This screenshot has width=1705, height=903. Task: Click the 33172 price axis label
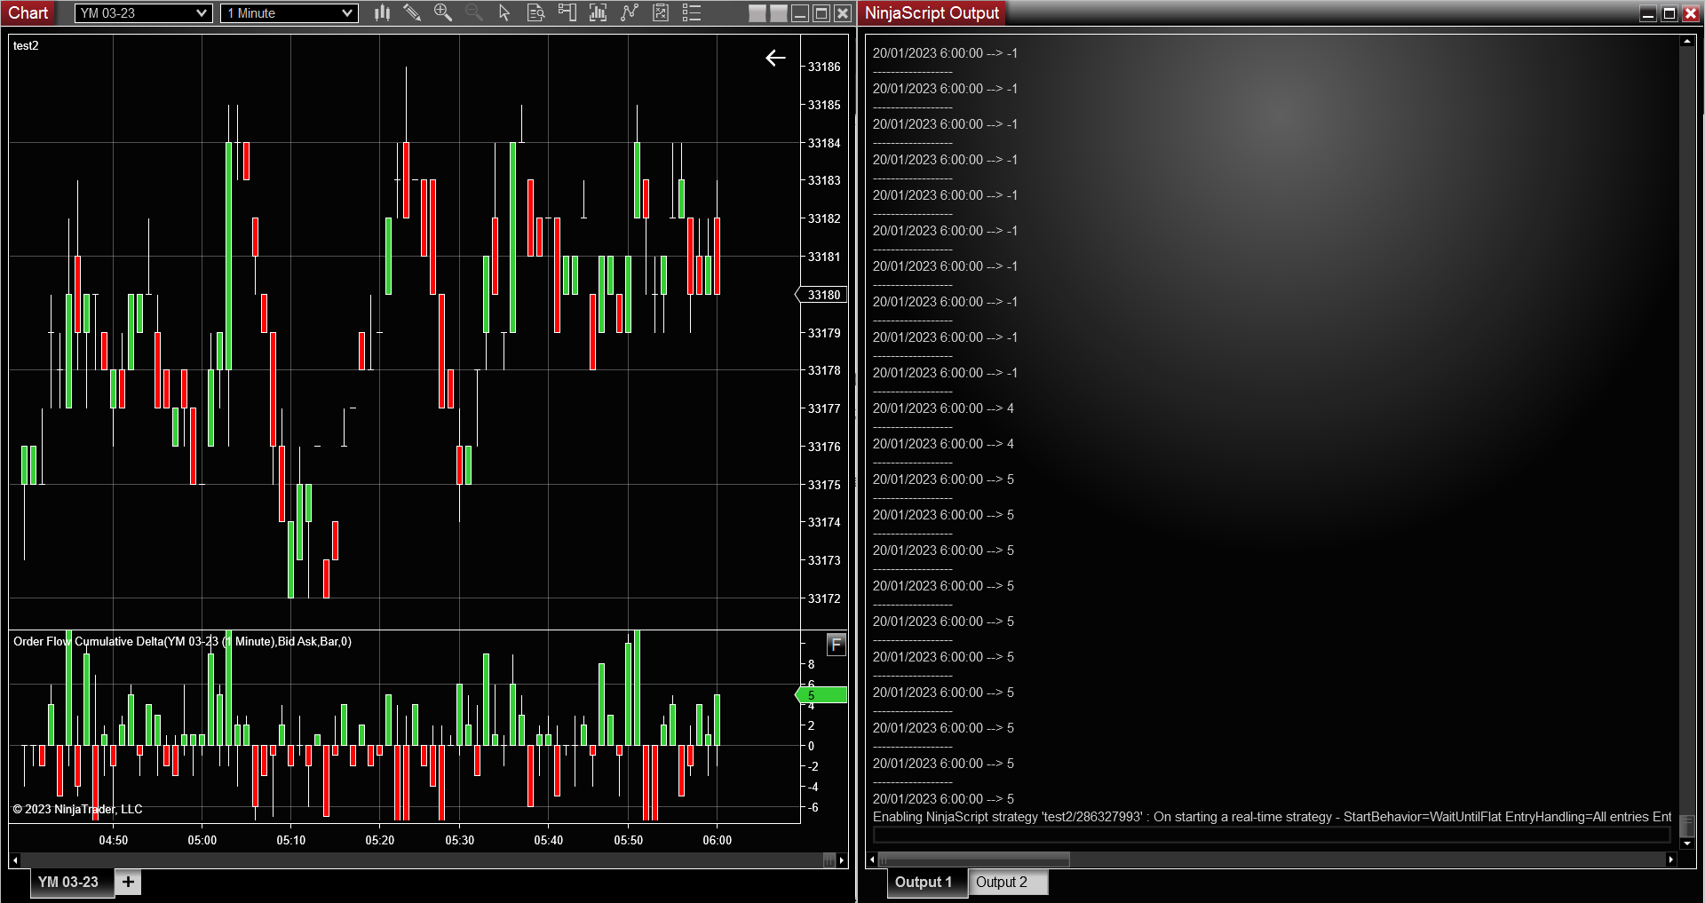824,598
